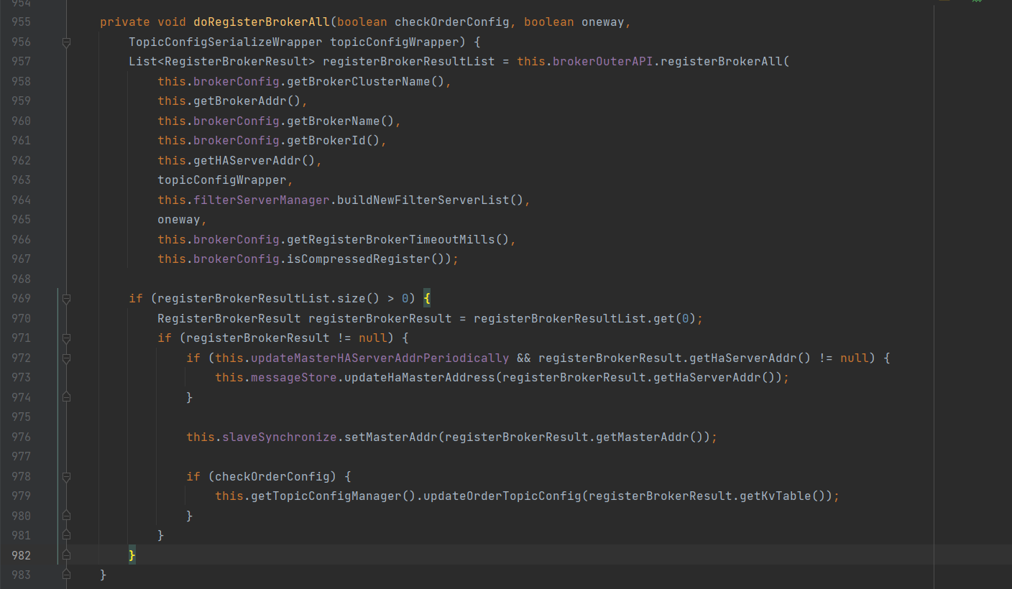
Task: Collapse the doRegisterBrokerAll method at line 956
Action: (66, 42)
